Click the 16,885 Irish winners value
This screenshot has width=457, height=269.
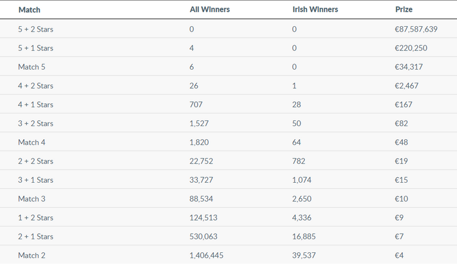pos(303,237)
